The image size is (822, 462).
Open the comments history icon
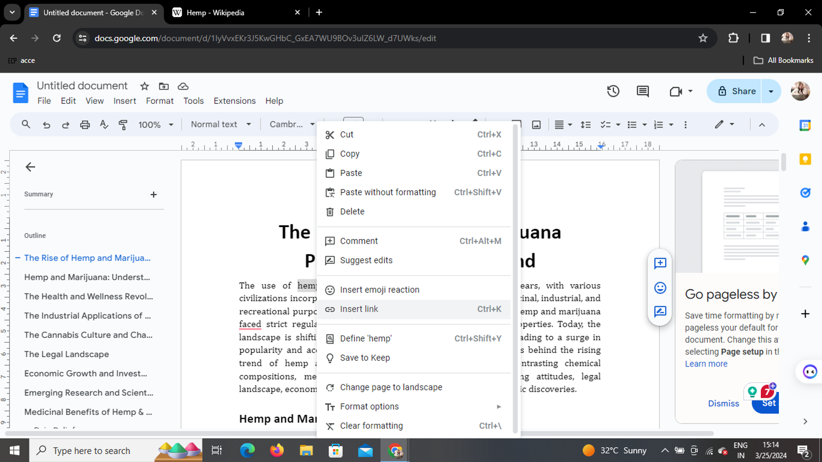(642, 91)
